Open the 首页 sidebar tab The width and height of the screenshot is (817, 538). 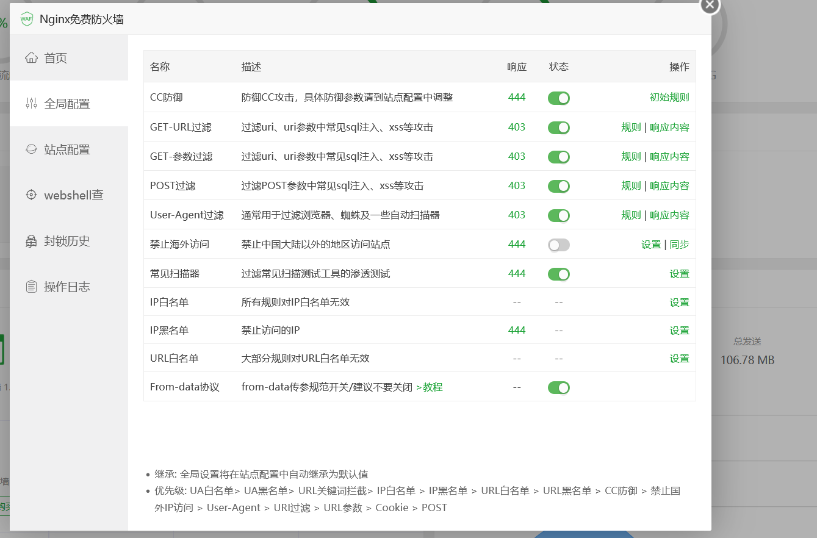point(69,58)
